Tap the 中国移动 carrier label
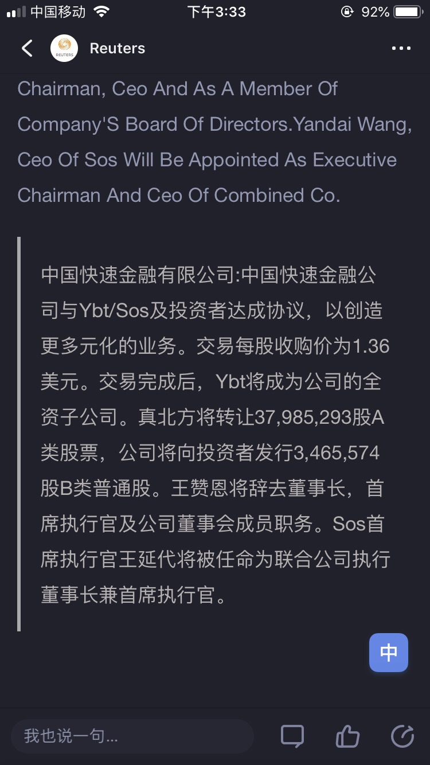The image size is (430, 765). [58, 12]
